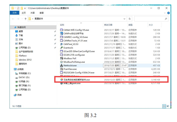The image size is (177, 122).
Task: Select the 卸载工具geek.exe icon
Action: tap(61, 83)
